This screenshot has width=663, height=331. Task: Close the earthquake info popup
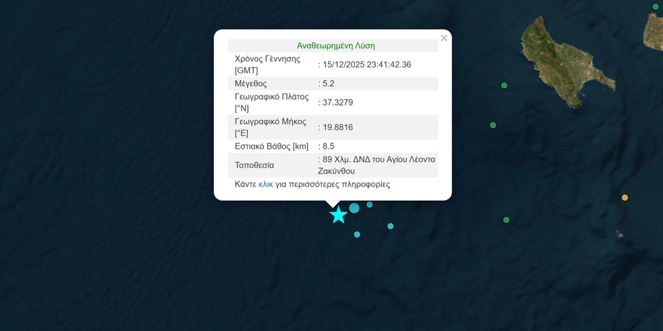pos(444,38)
